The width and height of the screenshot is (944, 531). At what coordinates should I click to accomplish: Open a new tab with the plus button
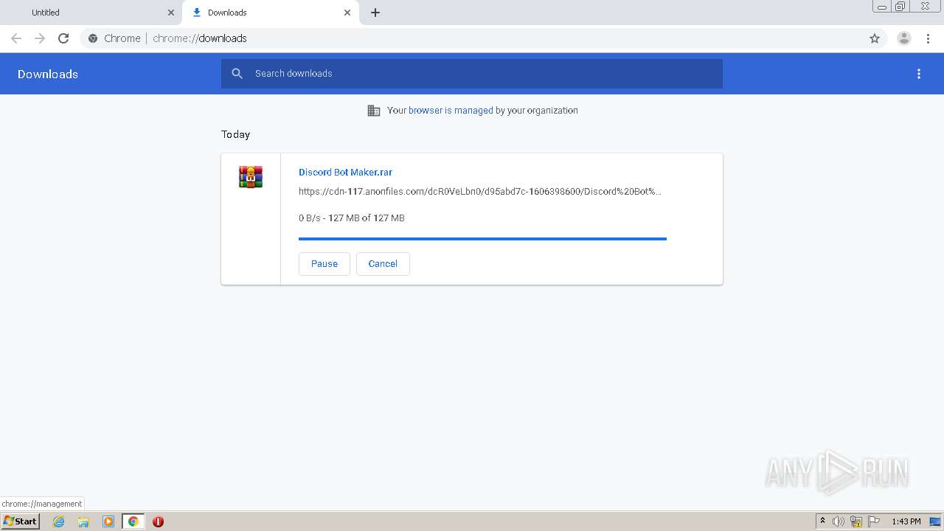pos(375,13)
